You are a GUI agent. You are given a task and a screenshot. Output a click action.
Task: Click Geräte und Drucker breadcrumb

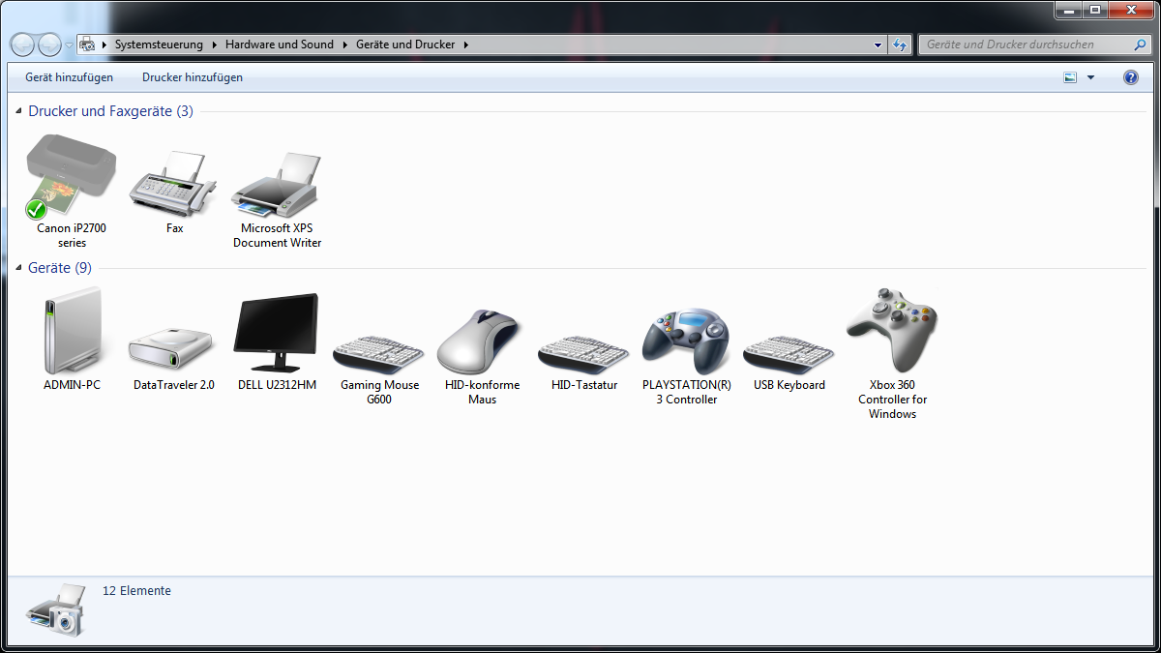[405, 45]
